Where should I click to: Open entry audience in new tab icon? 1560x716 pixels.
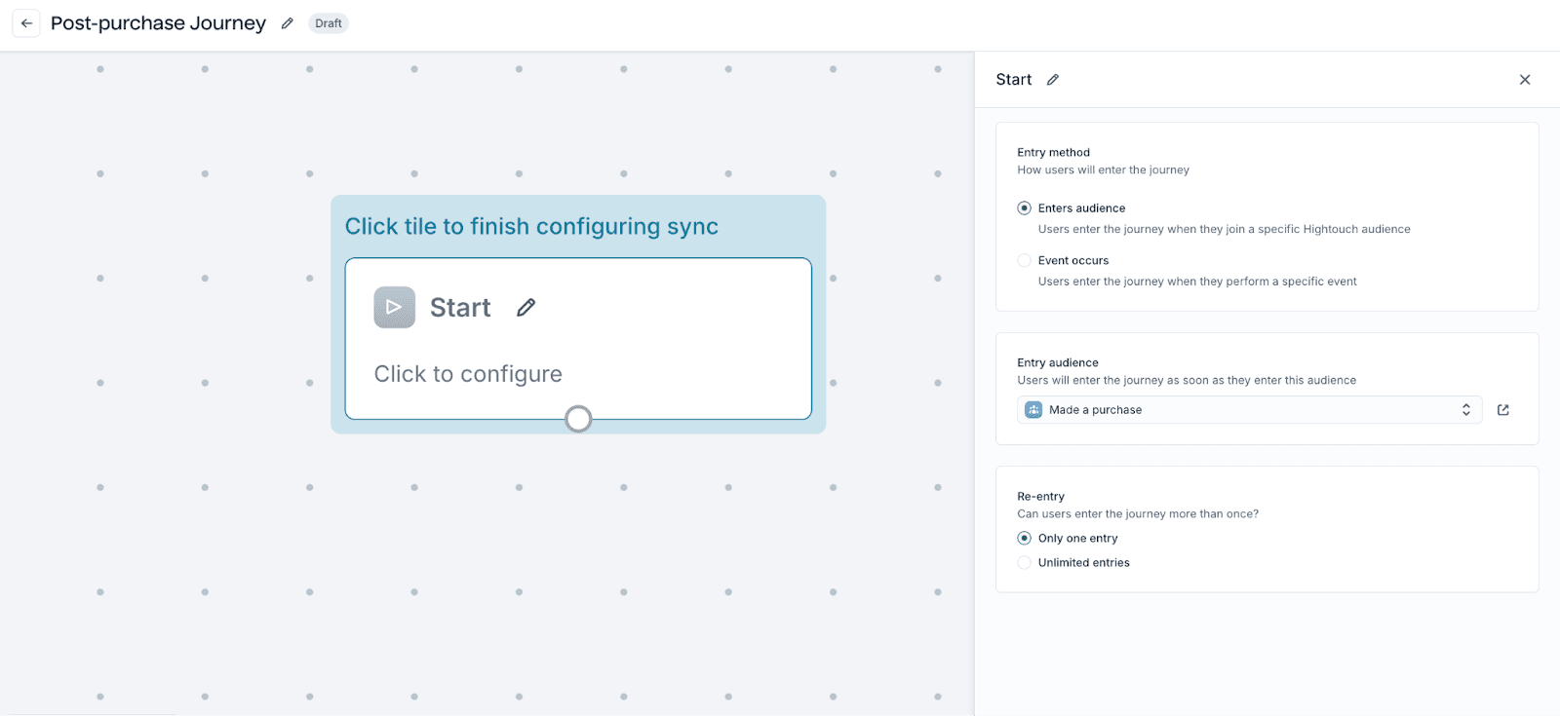click(x=1503, y=410)
